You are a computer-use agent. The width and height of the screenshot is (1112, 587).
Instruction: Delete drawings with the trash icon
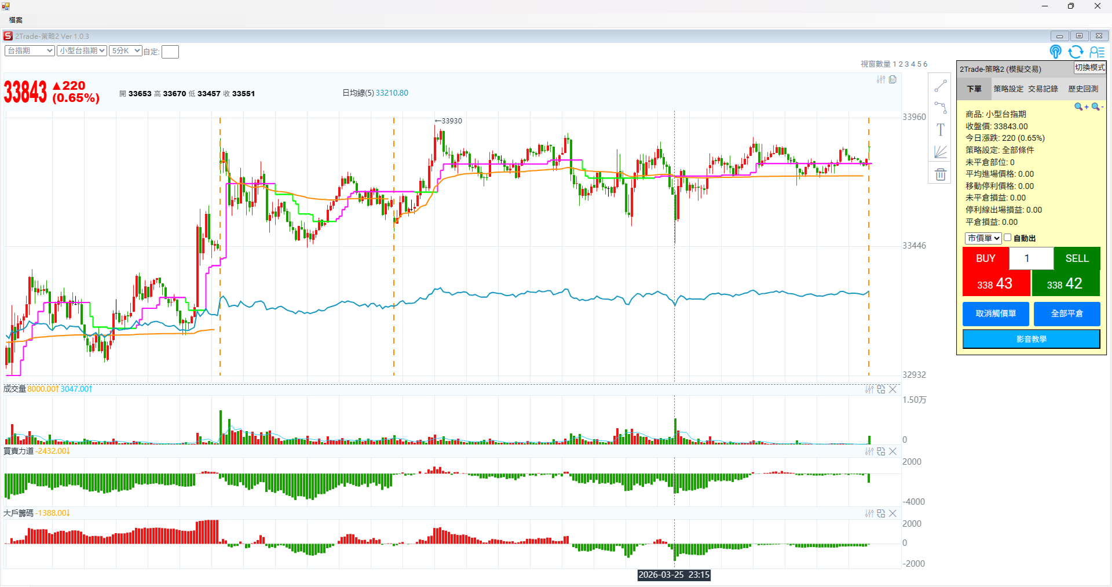click(x=940, y=174)
